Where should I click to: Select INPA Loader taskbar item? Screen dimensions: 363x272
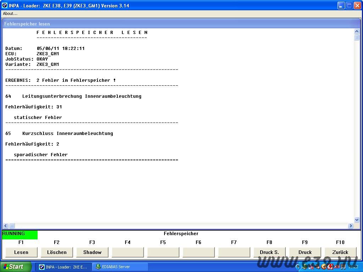[63, 267]
